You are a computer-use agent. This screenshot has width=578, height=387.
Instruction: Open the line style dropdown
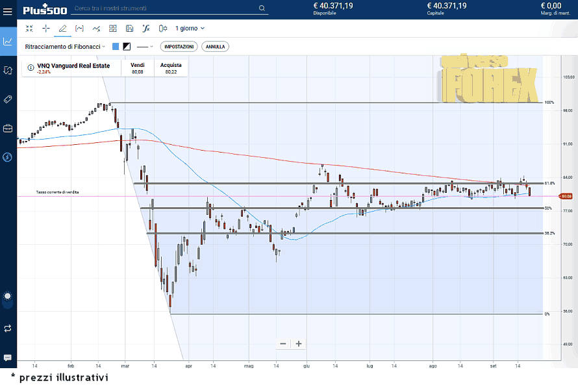[145, 47]
